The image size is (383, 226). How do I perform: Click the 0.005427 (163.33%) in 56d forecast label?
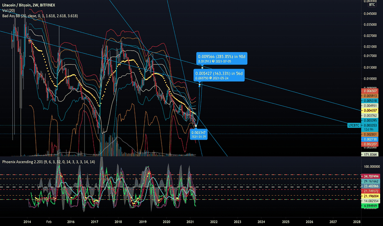coord(219,75)
